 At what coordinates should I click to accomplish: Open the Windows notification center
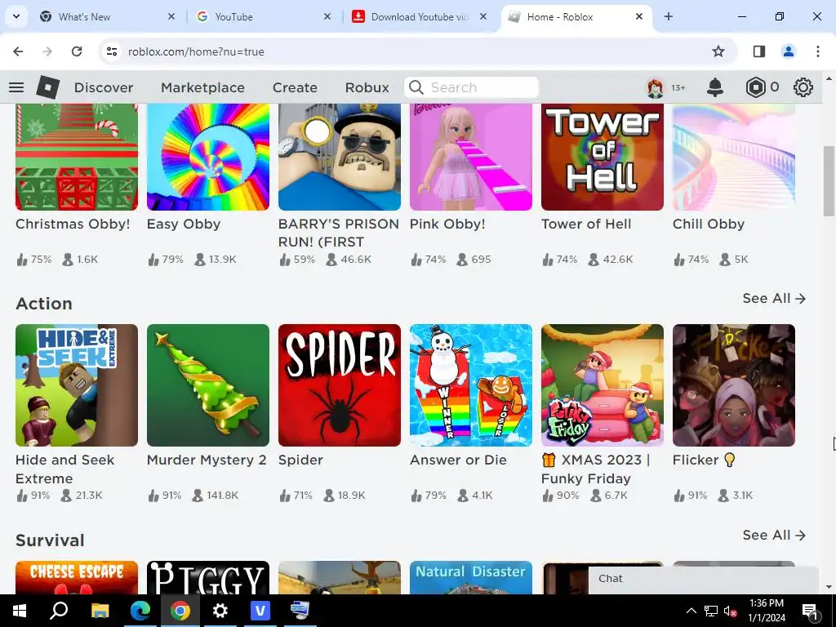coord(810,611)
